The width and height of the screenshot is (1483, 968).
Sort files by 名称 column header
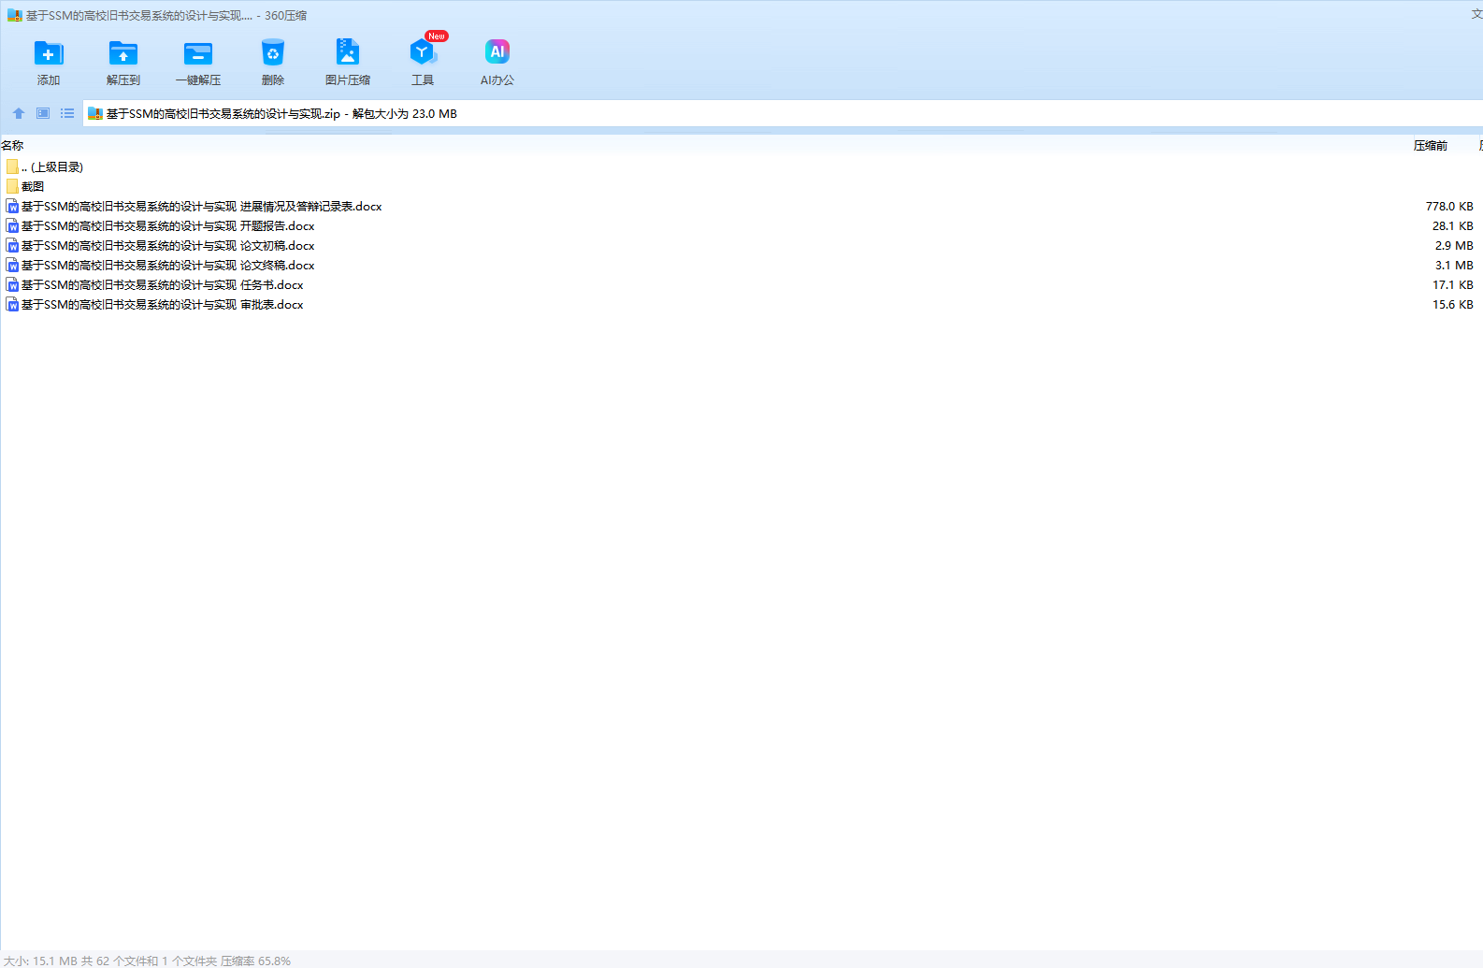(13, 146)
